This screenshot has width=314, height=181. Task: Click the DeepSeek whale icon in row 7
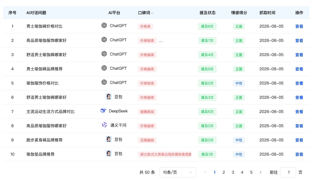click(103, 111)
